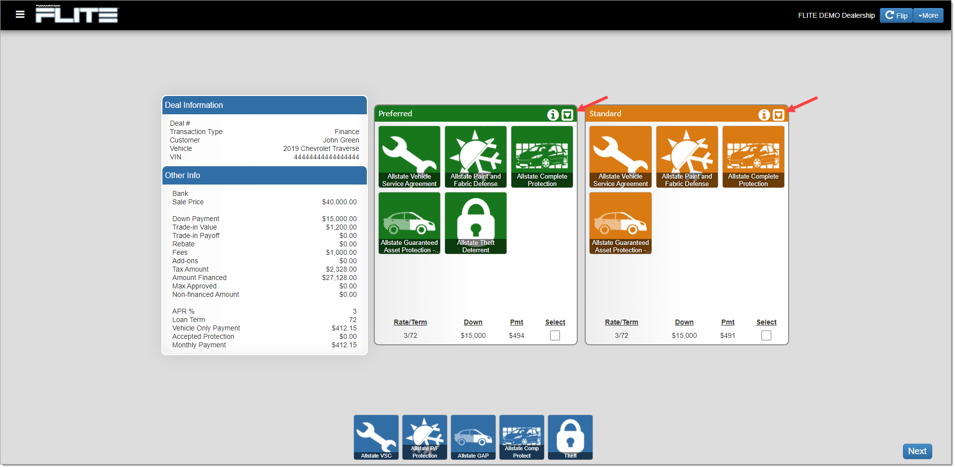
Task: Click the Preferred payment value $494
Action: 516,335
